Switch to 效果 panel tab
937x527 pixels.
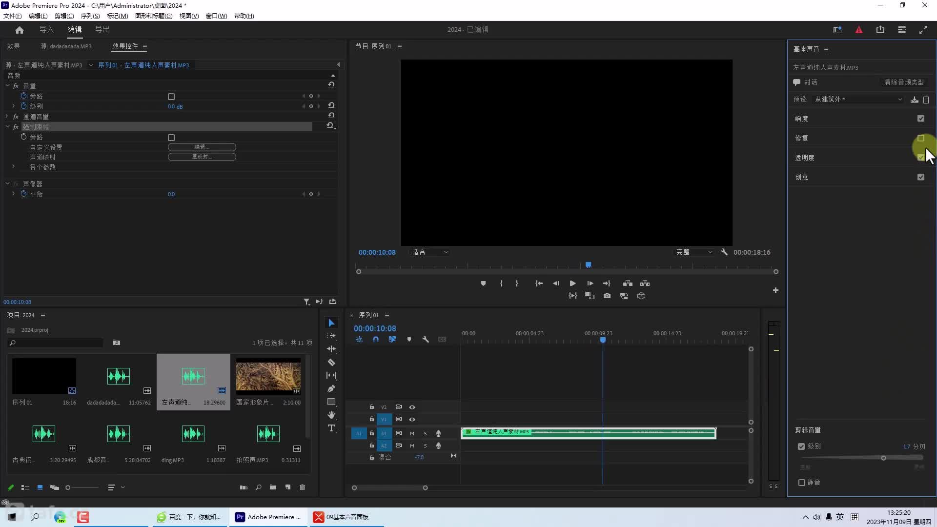click(13, 46)
